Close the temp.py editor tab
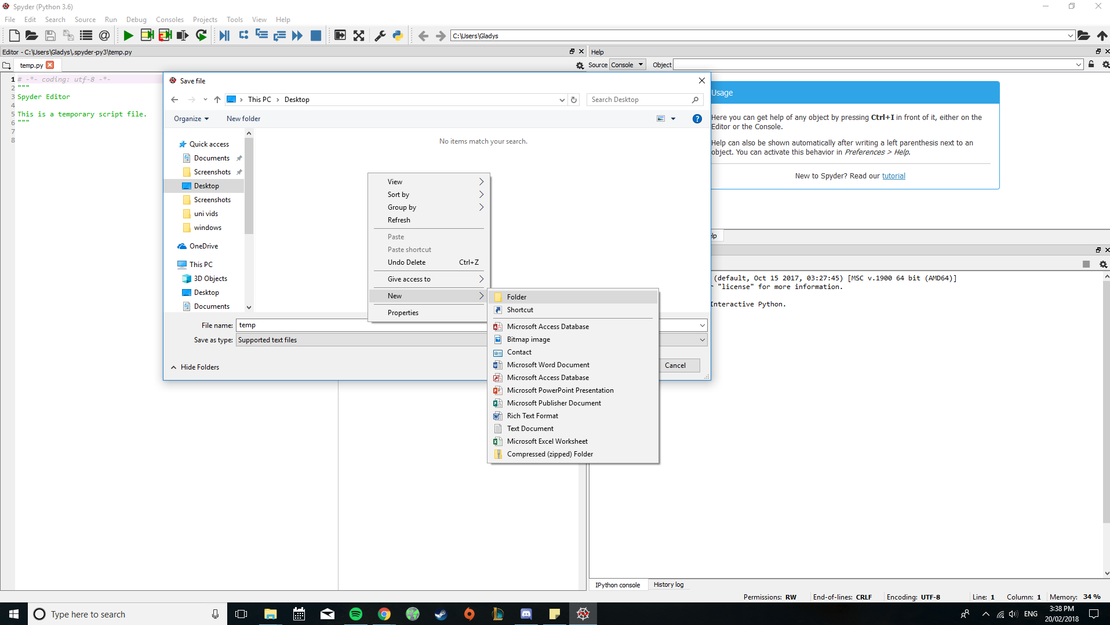This screenshot has width=1110, height=625. click(x=50, y=65)
